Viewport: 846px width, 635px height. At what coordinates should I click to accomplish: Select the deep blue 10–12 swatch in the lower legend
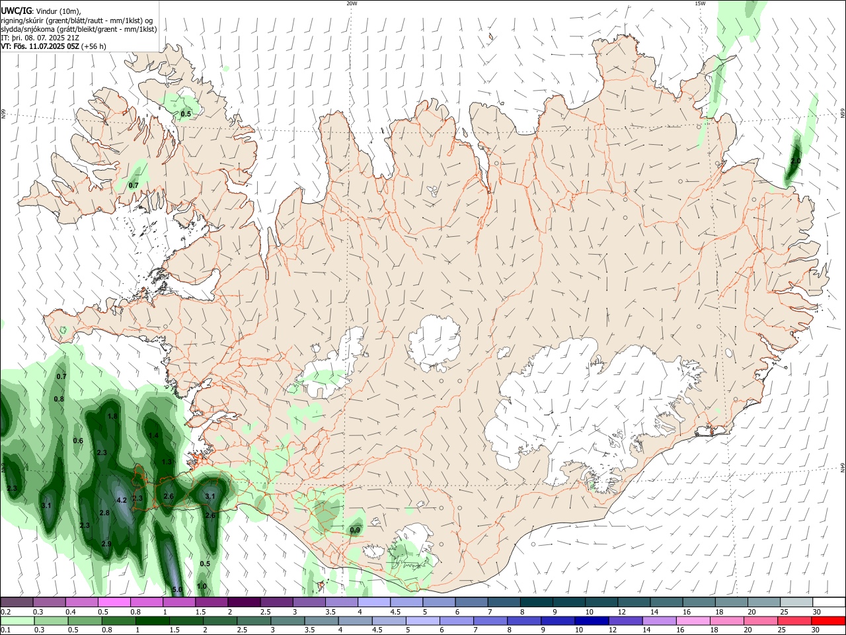[x=592, y=621]
